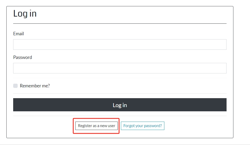Click the Remember me? label text
The width and height of the screenshot is (250, 145).
click(35, 86)
